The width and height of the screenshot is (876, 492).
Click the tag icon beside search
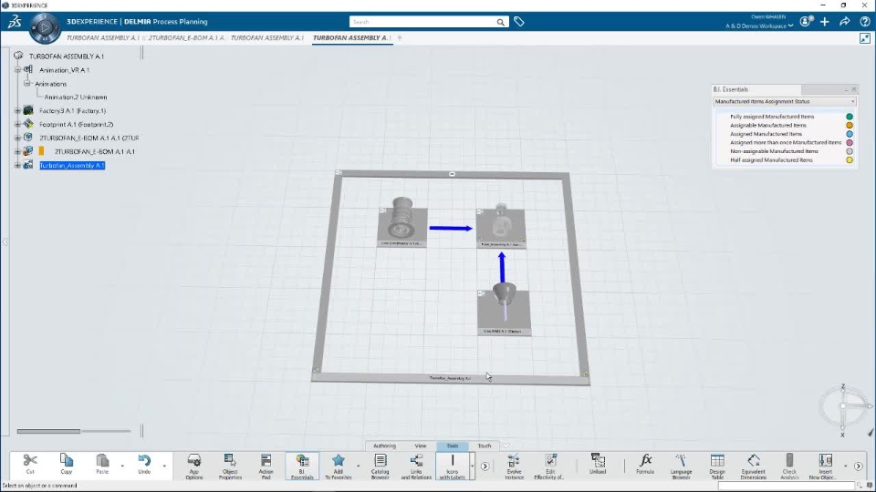[519, 22]
